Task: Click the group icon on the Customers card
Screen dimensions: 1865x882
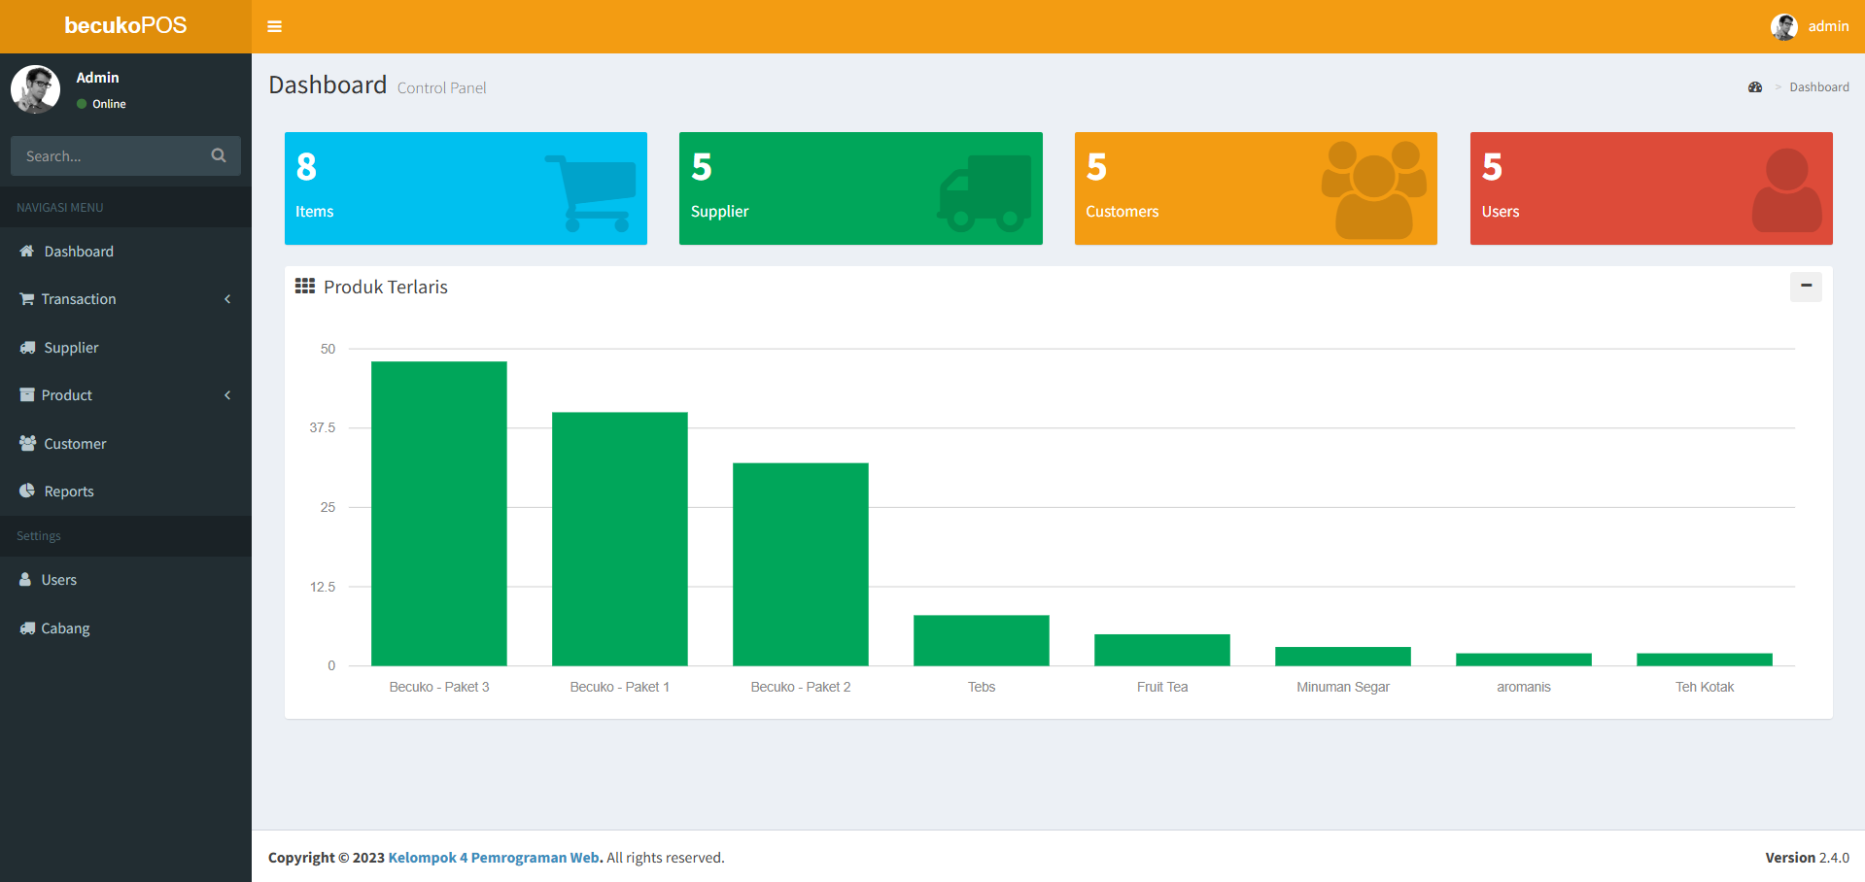Action: [1373, 189]
